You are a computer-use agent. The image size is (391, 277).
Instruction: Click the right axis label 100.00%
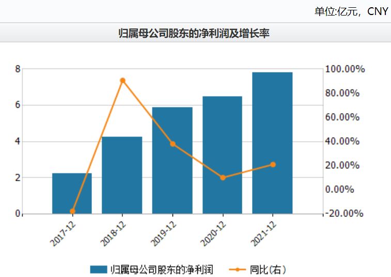345,69
